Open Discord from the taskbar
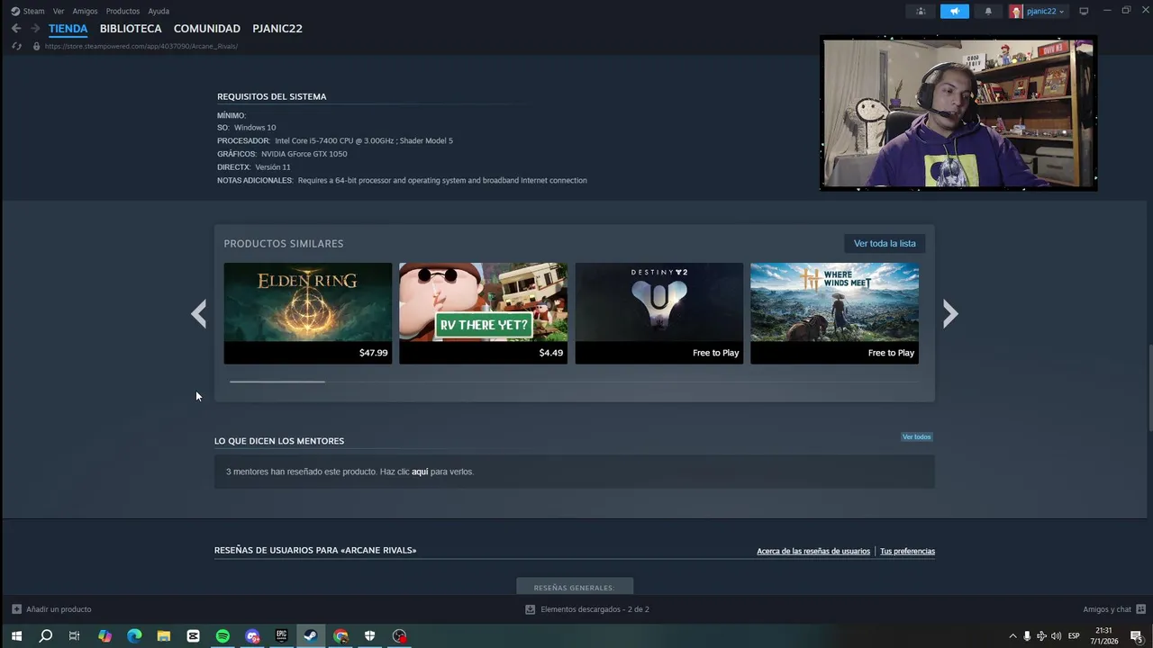1153x648 pixels. point(252,636)
